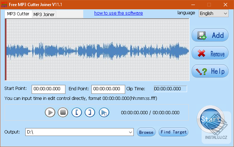Click the Find Target button

[x=174, y=132]
